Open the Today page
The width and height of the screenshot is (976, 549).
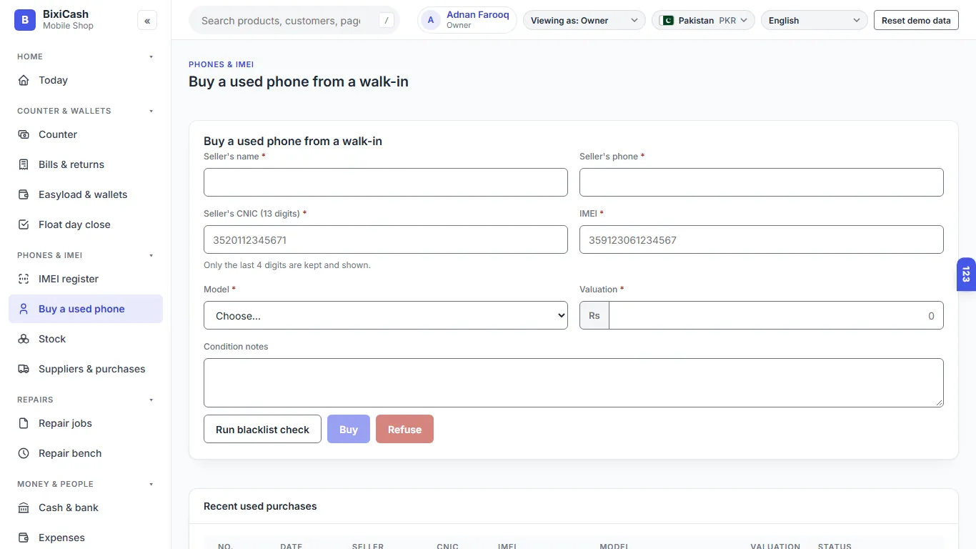[86, 80]
